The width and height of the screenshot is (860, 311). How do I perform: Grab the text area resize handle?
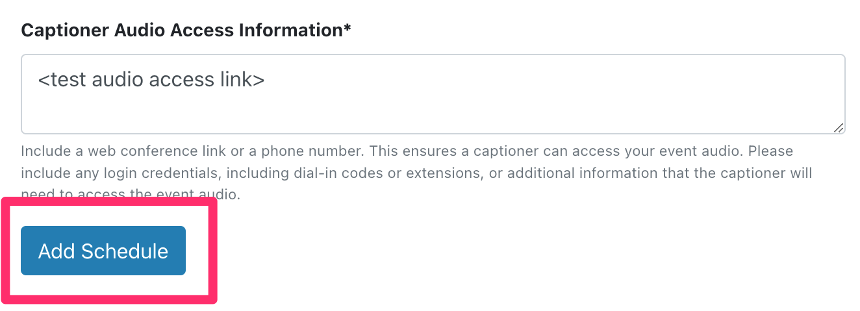click(x=839, y=128)
